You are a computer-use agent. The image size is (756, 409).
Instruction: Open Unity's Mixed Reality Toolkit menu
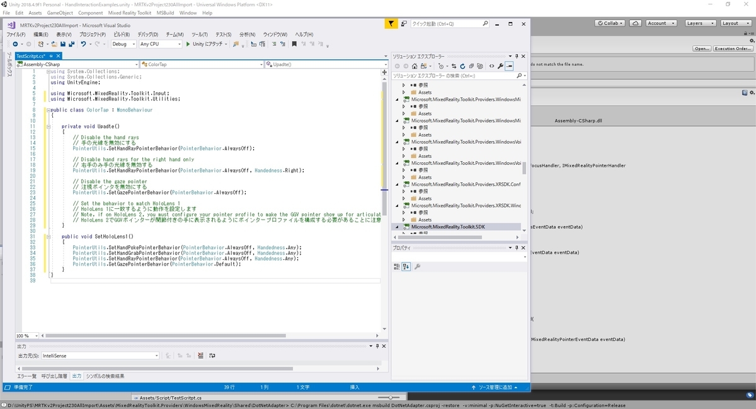coord(131,13)
